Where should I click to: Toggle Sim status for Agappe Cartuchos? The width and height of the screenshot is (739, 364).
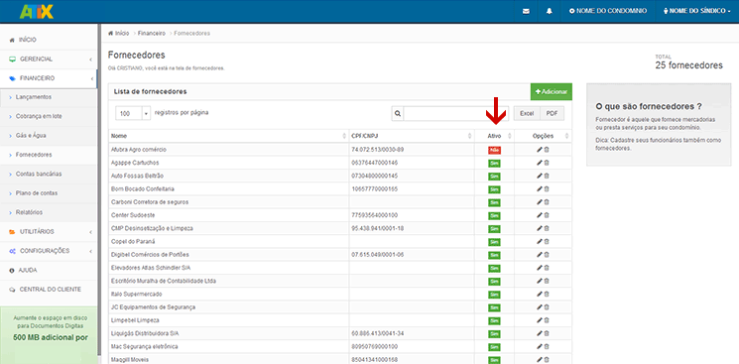[494, 163]
